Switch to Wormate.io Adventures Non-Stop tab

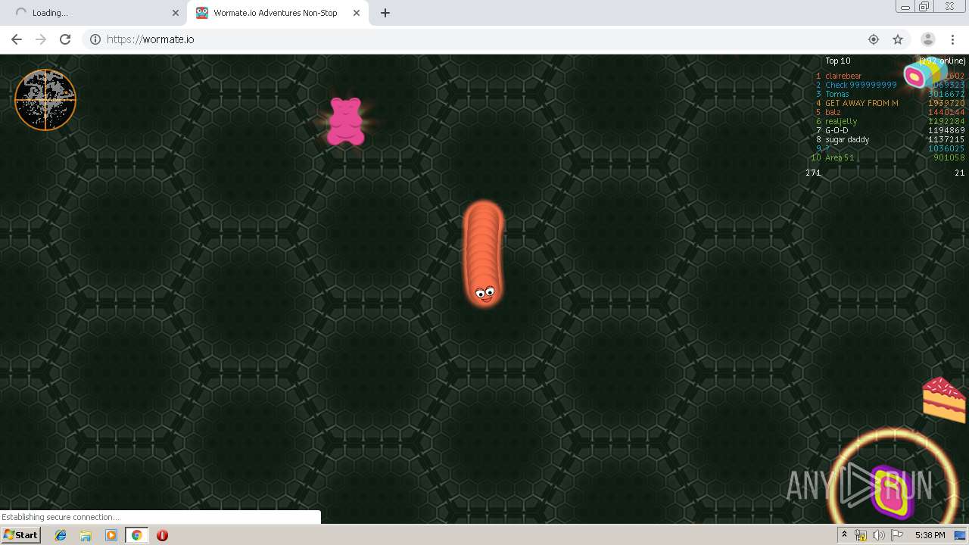point(276,13)
